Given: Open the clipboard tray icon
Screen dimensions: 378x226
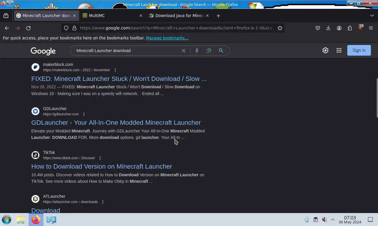Looking at the screenshot, I should point(315,220).
